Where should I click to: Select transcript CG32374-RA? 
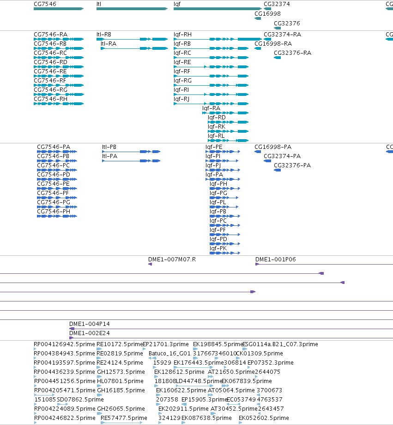tap(267, 39)
